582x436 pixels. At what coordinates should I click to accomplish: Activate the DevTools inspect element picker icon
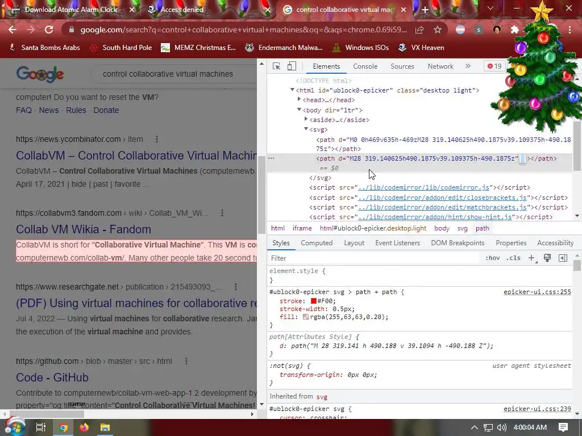[x=276, y=66]
